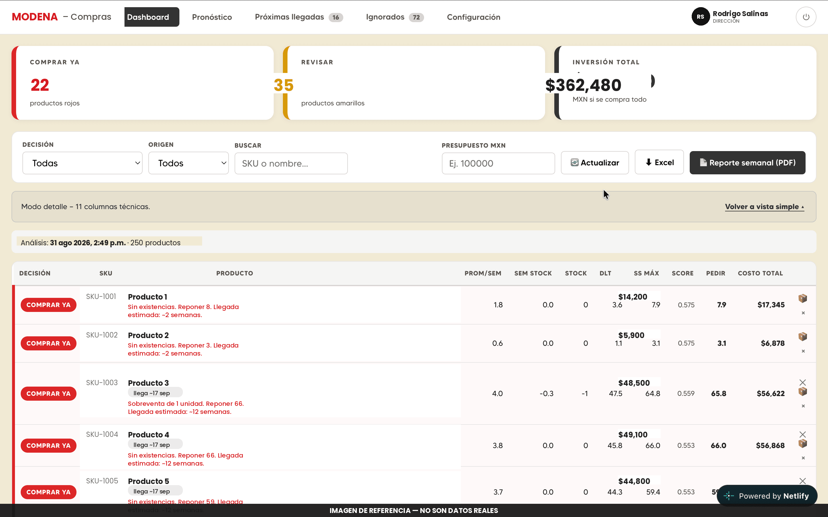Click package icon in Producto 2 row
Screen dimensions: 828x517
tap(803, 336)
